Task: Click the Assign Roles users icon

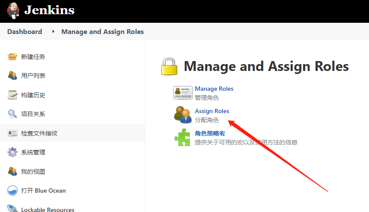Action: point(183,115)
